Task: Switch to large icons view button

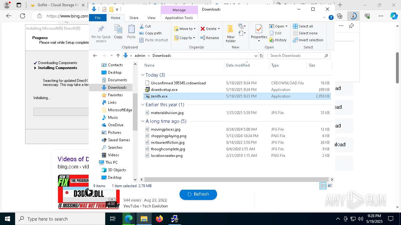Action: [x=330, y=186]
